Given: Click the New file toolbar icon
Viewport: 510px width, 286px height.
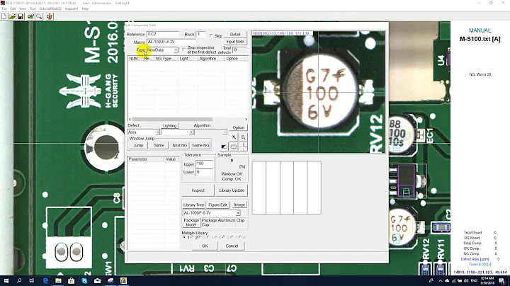Looking at the screenshot, I should point(4,16).
